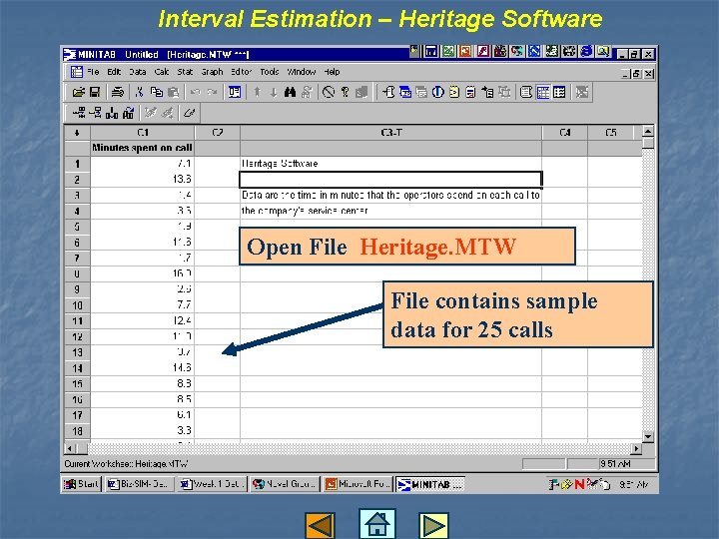Open the Edit Last Dialog toolbar icon

point(235,92)
